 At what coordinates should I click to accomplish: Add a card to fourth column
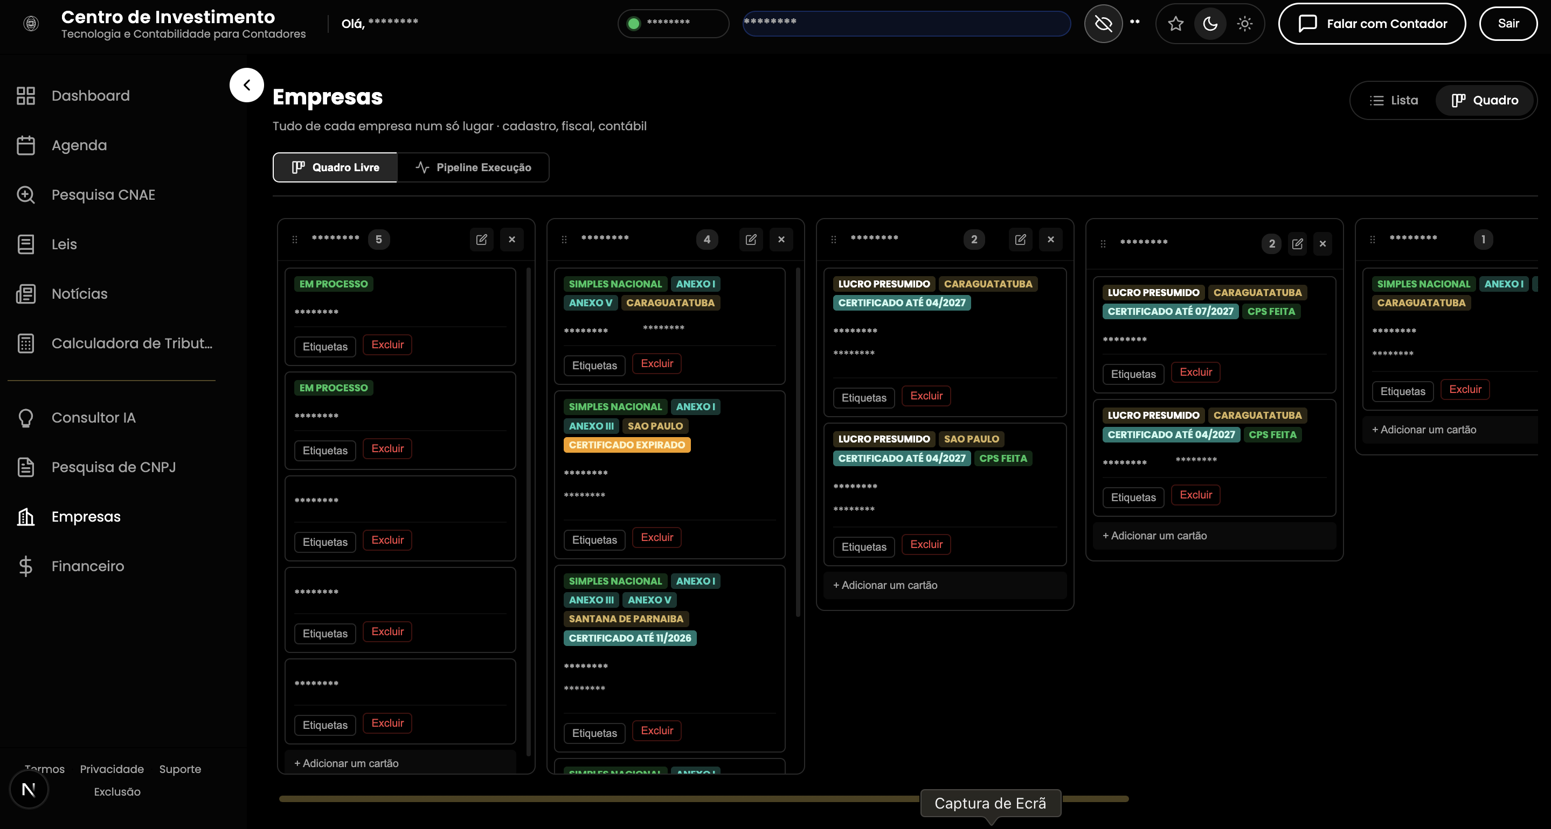point(1214,536)
